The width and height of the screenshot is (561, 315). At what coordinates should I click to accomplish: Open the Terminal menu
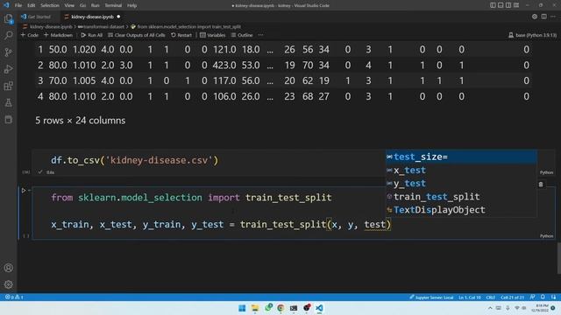coord(113,5)
